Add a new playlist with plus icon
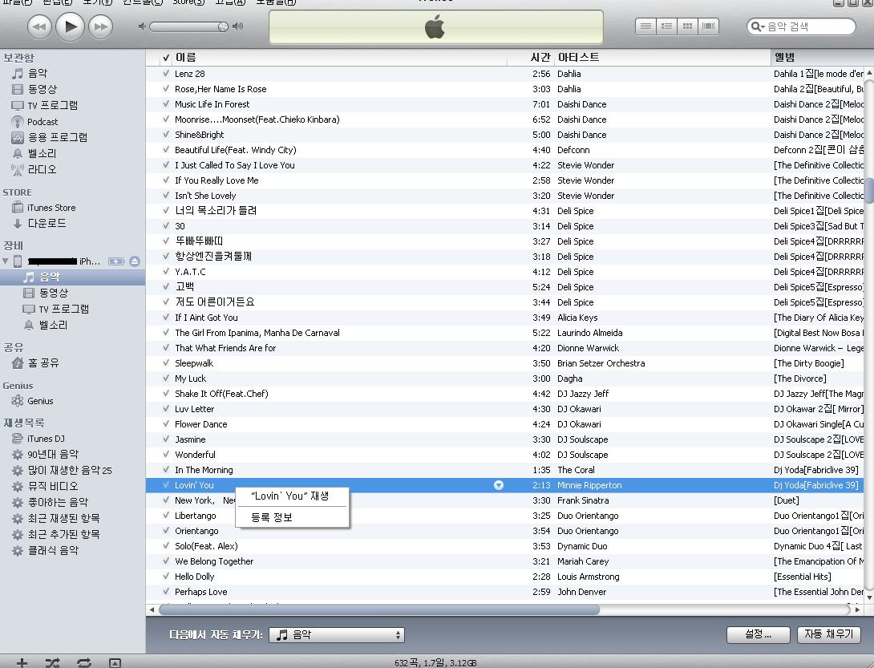Screen dimensions: 874x668 22,662
